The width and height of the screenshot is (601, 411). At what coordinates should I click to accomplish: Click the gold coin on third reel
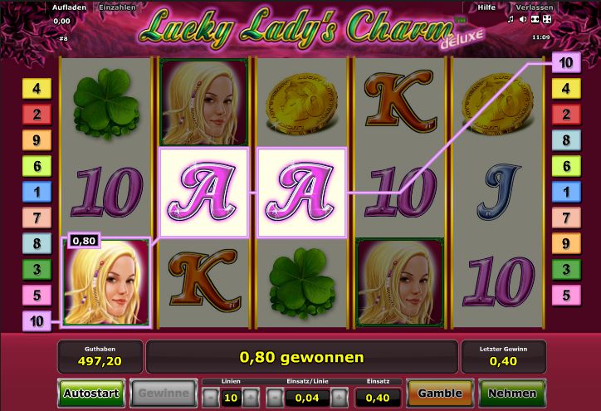pos(301,102)
